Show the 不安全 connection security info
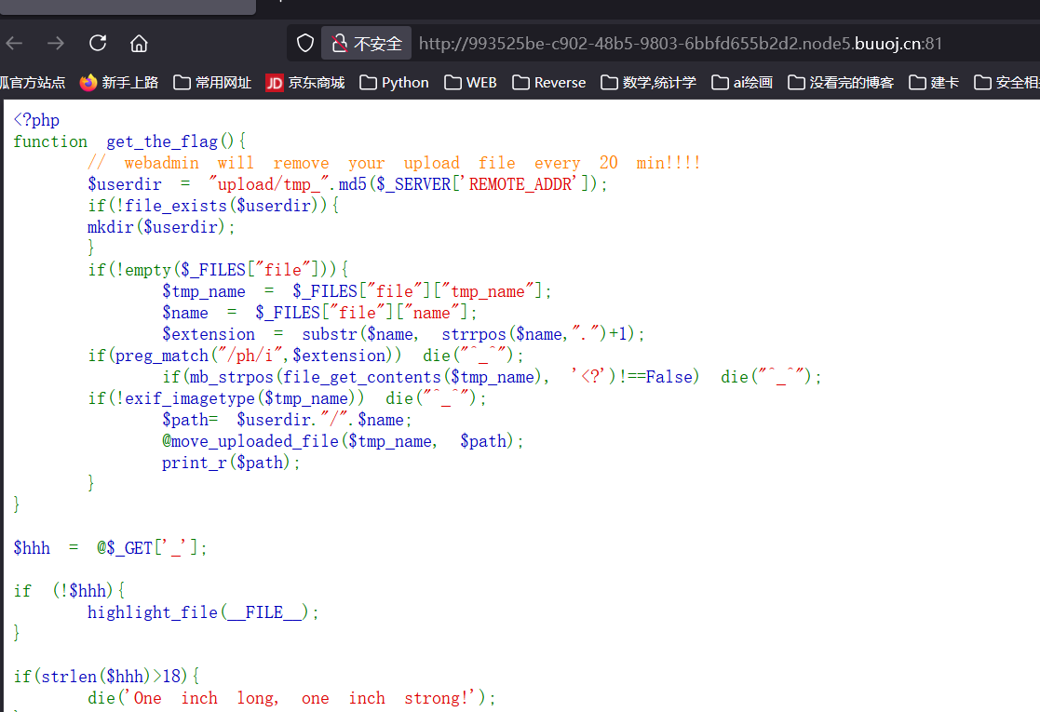Image resolution: width=1040 pixels, height=712 pixels. tap(367, 43)
